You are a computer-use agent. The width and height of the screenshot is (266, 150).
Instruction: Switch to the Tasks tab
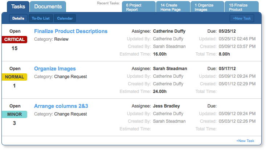tap(15, 7)
